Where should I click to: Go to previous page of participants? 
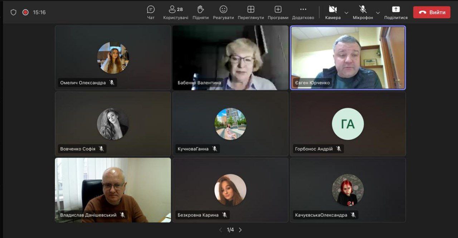point(220,230)
